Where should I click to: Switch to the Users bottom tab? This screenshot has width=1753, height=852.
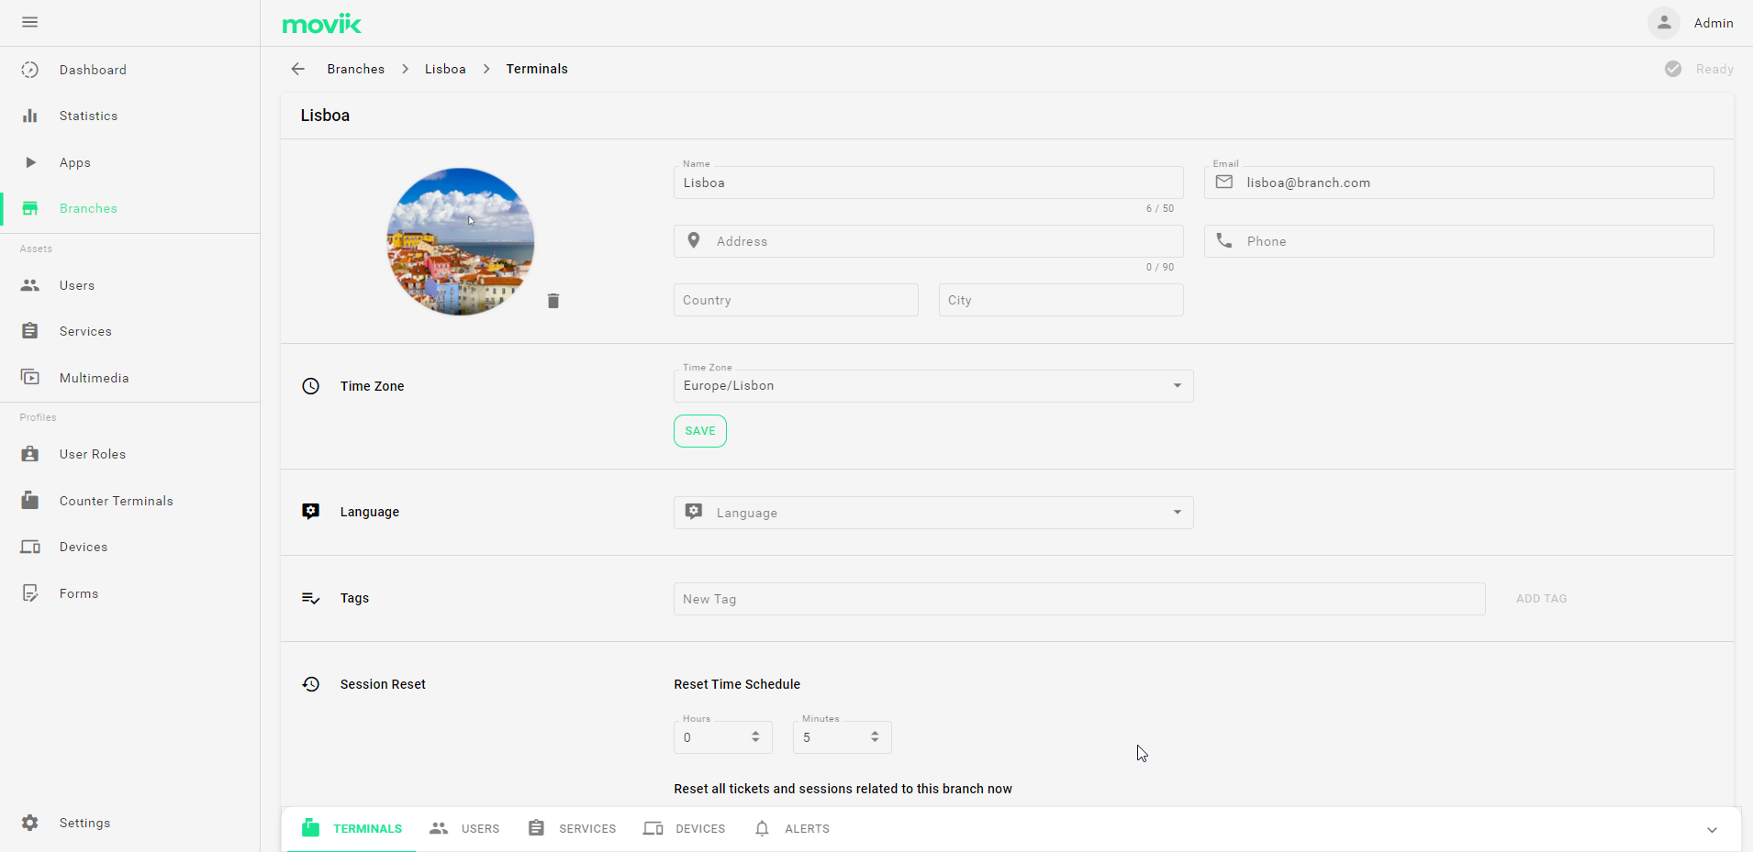464,829
